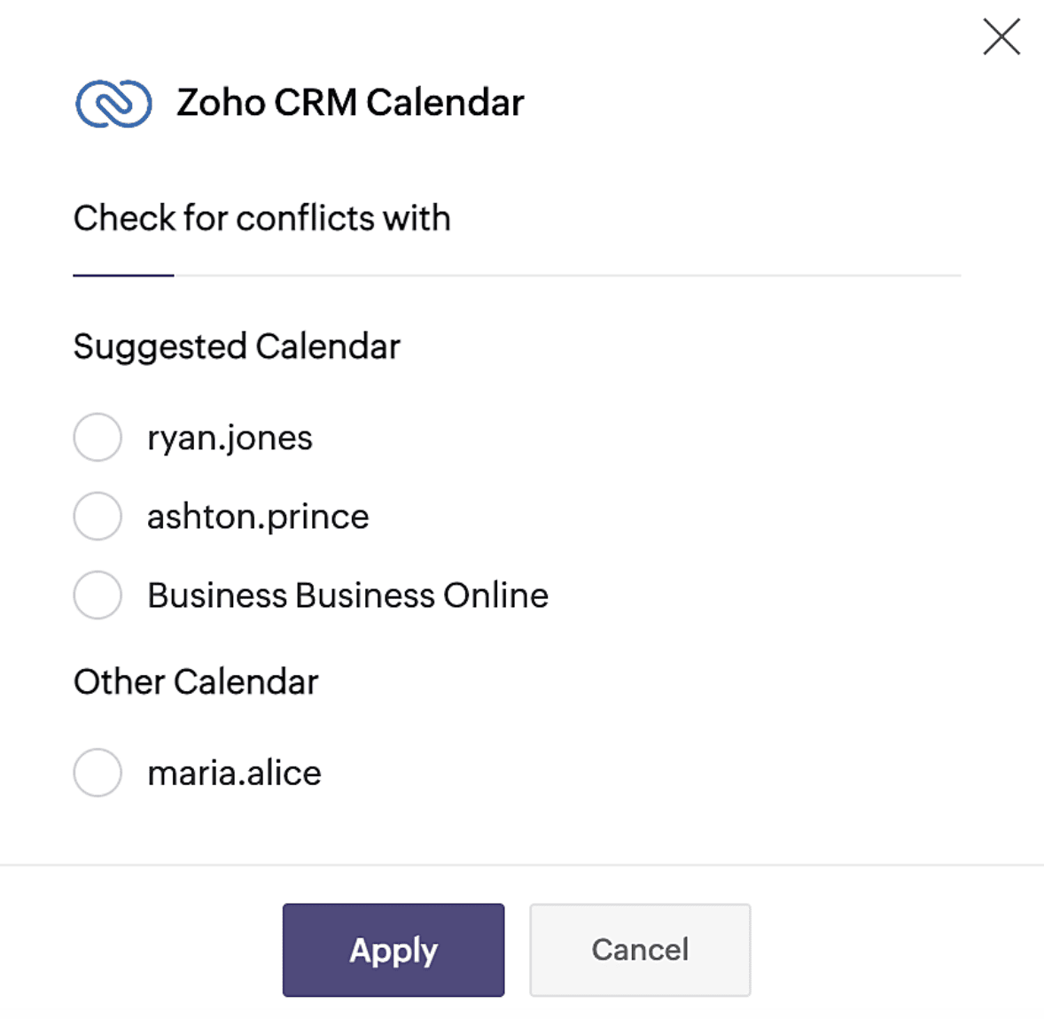Click the maria.alice calendar label

[x=234, y=774]
